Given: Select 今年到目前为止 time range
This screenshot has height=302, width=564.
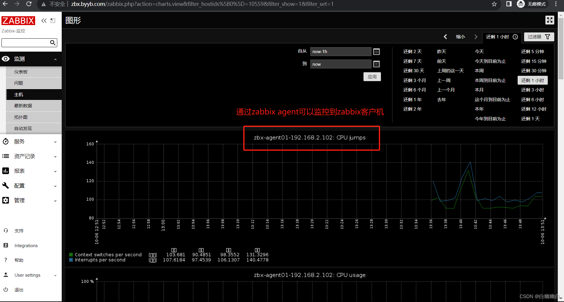Looking at the screenshot, I should click(x=490, y=119).
